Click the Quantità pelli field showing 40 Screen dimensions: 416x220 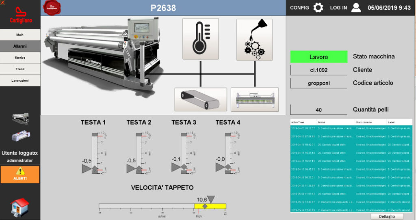click(x=318, y=110)
